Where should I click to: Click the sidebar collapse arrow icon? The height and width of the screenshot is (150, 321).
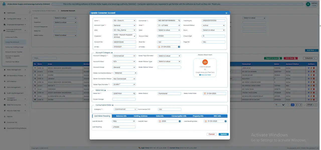(30, 11)
